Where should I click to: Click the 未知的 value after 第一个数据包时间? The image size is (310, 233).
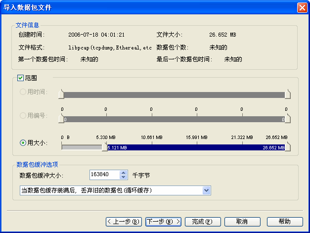click(89, 59)
